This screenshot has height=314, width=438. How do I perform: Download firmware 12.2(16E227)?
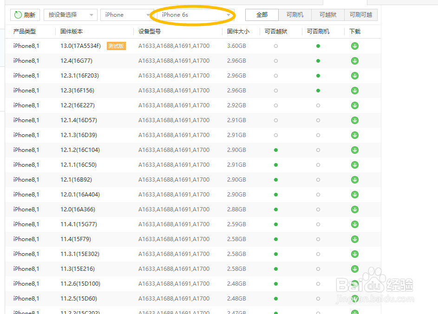pyautogui.click(x=355, y=105)
